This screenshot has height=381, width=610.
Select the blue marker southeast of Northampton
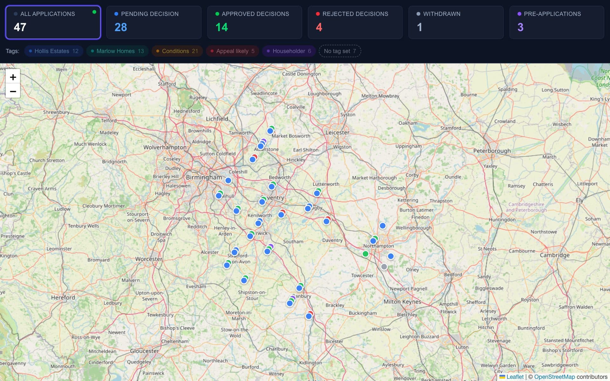391,256
